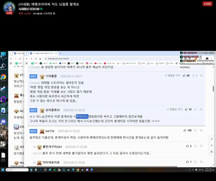The image size is (216, 181).
Task: Click channel name 서새봄냥 SEBOM
Action: (29, 9)
